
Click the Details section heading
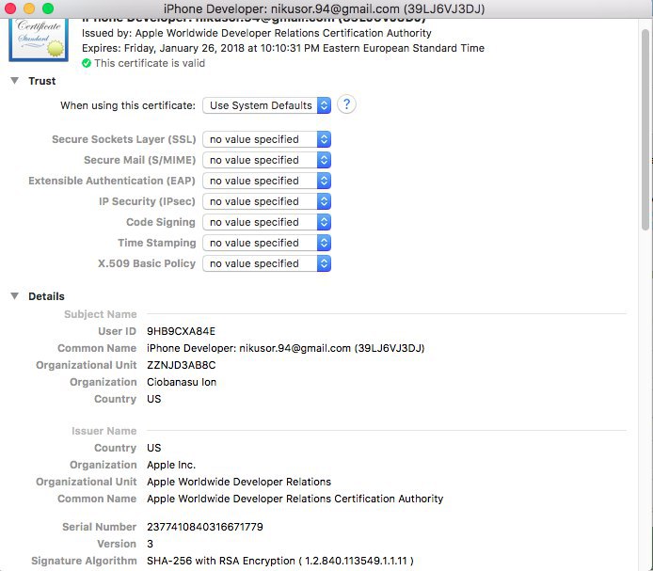tap(46, 296)
